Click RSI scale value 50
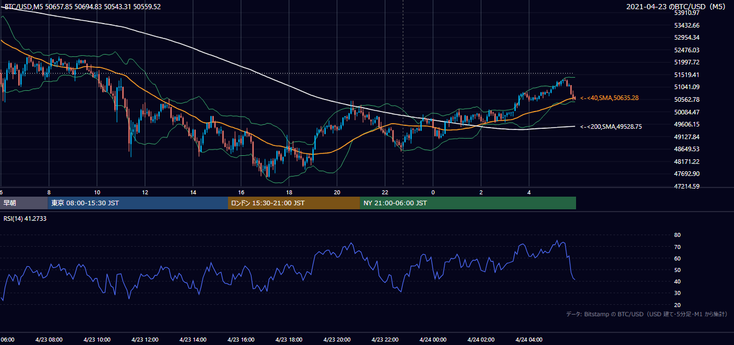Screen dimensions: 734x345 click(677, 270)
